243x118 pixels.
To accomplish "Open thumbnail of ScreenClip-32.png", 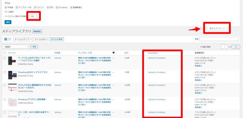I will click(x=12, y=61).
